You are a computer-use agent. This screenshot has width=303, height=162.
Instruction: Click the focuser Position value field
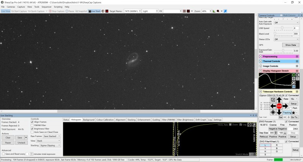293,129
